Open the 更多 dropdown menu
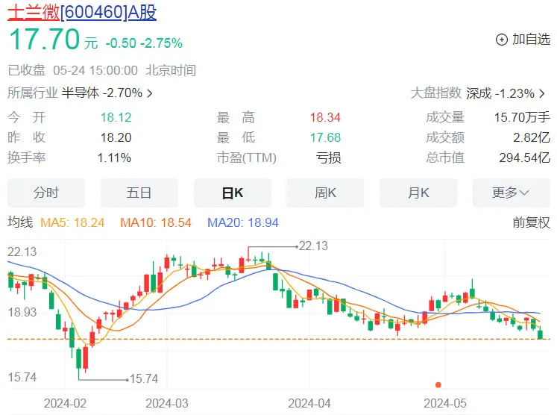The width and height of the screenshot is (557, 415). click(512, 193)
